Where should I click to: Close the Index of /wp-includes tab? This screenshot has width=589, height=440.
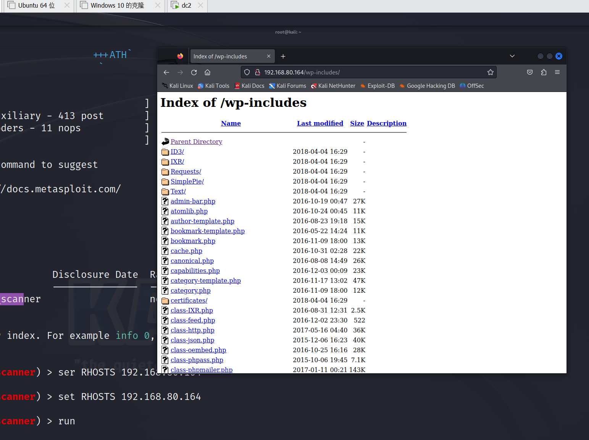tap(269, 56)
